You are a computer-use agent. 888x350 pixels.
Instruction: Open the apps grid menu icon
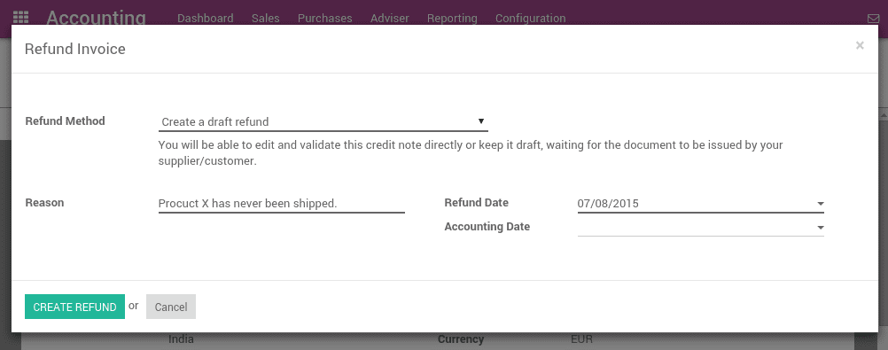pyautogui.click(x=20, y=18)
